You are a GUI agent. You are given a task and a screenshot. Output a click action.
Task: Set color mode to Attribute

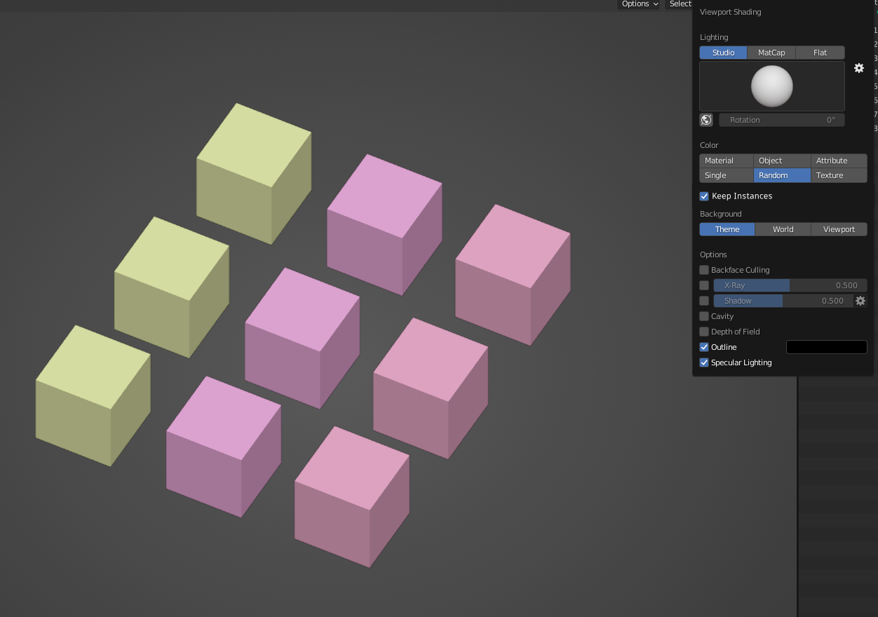tap(839, 161)
